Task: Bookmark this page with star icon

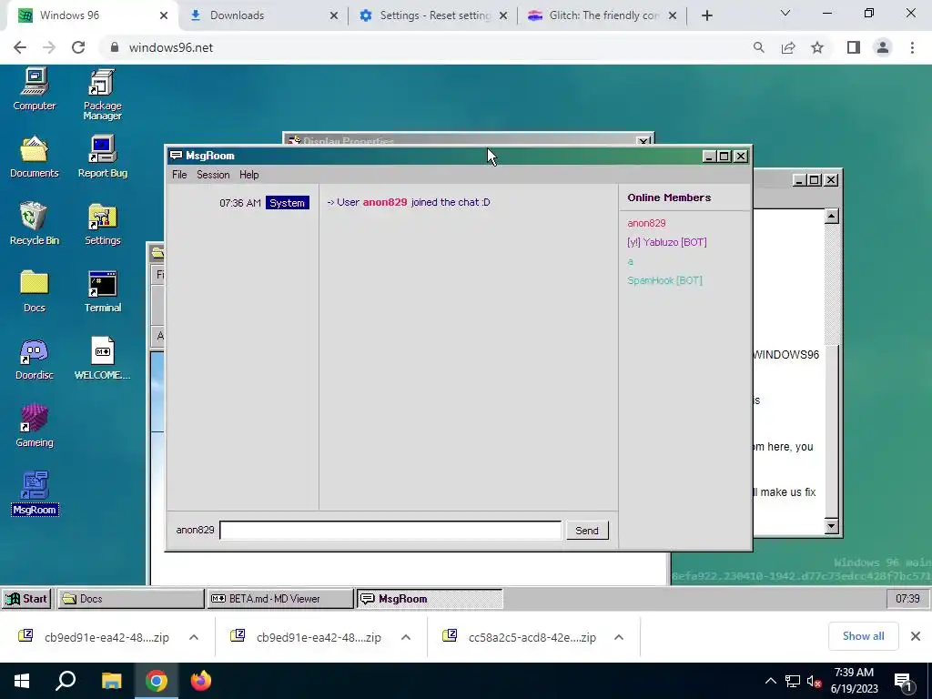Action: coord(817,47)
